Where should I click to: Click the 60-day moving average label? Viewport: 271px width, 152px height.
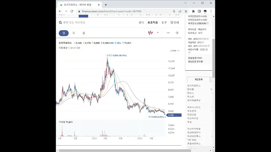pyautogui.click(x=75, y=48)
